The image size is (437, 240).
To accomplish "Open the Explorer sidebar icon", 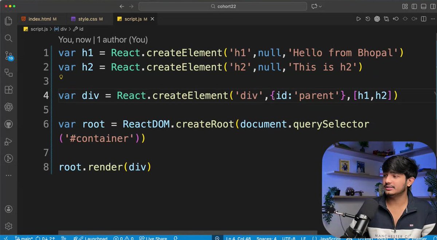I will 8,21.
